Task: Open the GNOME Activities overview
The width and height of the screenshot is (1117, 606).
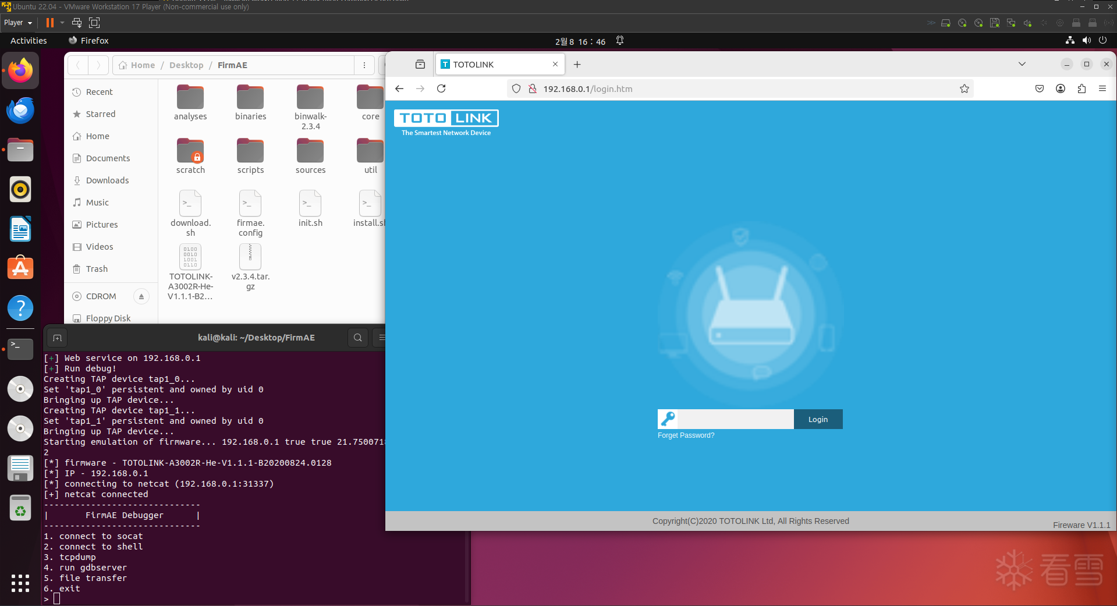Action: 29,41
